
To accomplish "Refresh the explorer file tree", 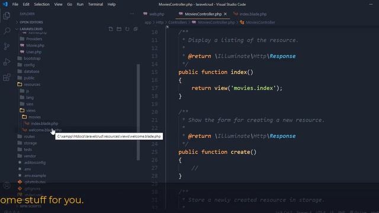I will click(127, 29).
